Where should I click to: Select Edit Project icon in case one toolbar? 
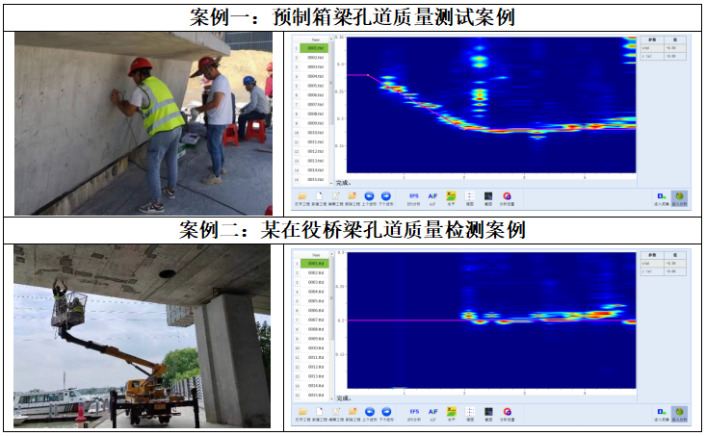[334, 196]
